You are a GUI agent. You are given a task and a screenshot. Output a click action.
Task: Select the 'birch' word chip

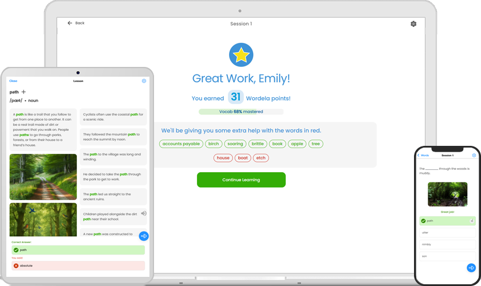tap(214, 144)
